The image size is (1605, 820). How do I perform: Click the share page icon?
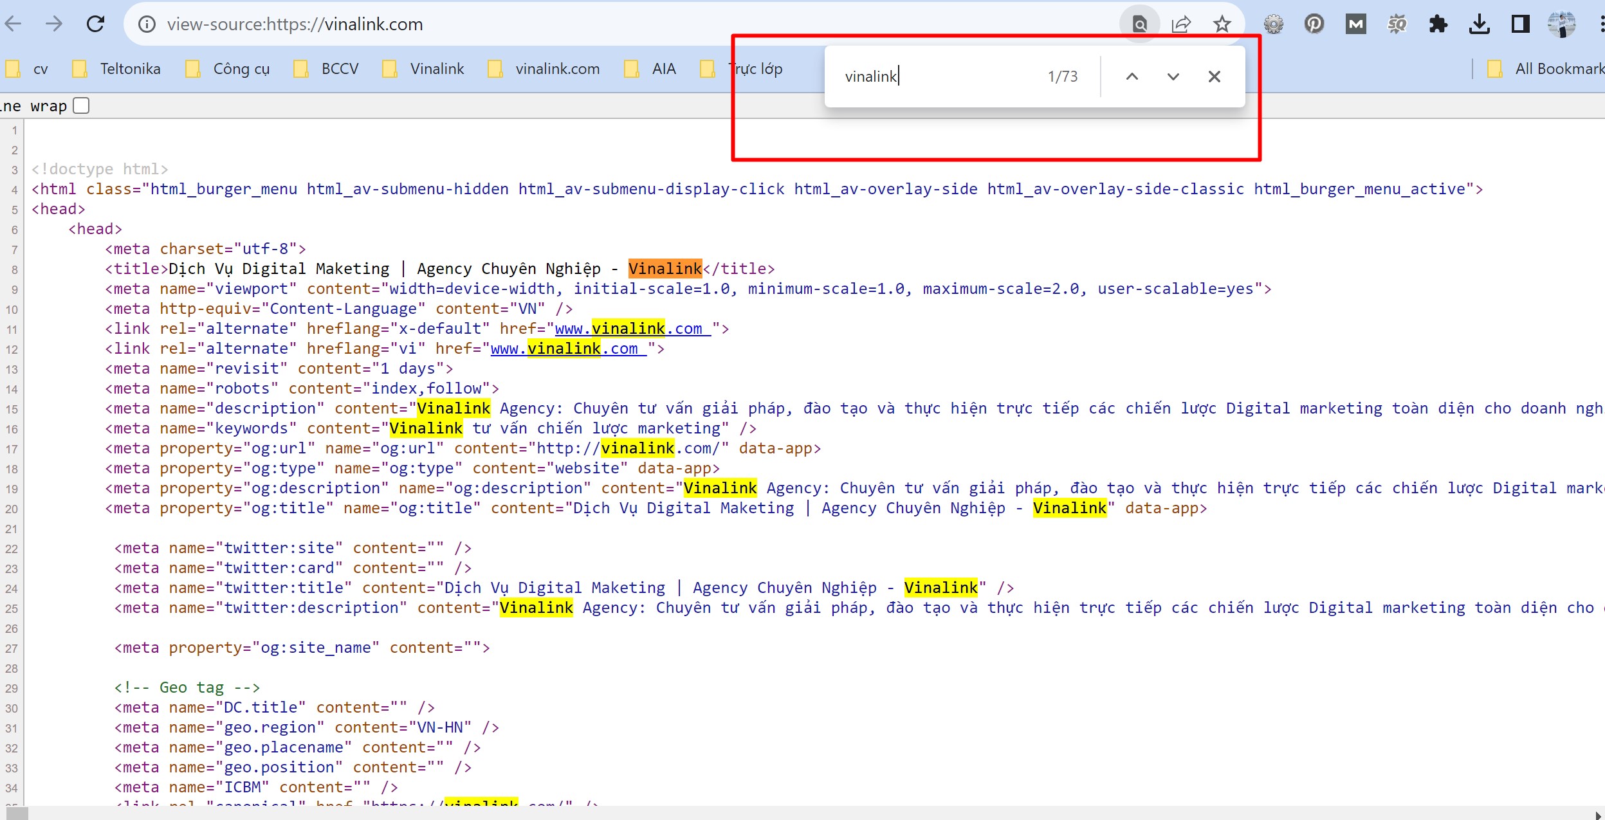pyautogui.click(x=1181, y=24)
